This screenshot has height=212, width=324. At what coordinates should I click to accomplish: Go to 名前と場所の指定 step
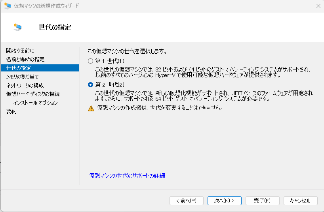pos(25,59)
